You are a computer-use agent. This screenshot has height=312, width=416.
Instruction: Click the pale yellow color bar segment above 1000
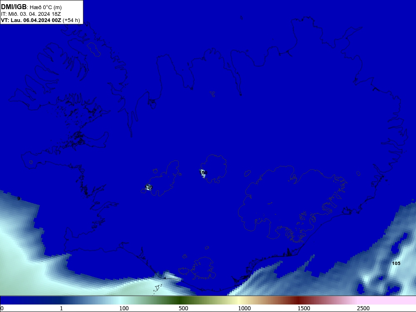click(x=240, y=300)
